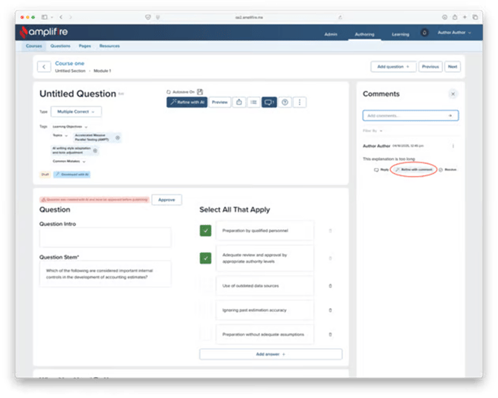Uncheck 'Preparation by qualified personnel' answer
Viewport: 498px width, 398px height.
click(206, 231)
